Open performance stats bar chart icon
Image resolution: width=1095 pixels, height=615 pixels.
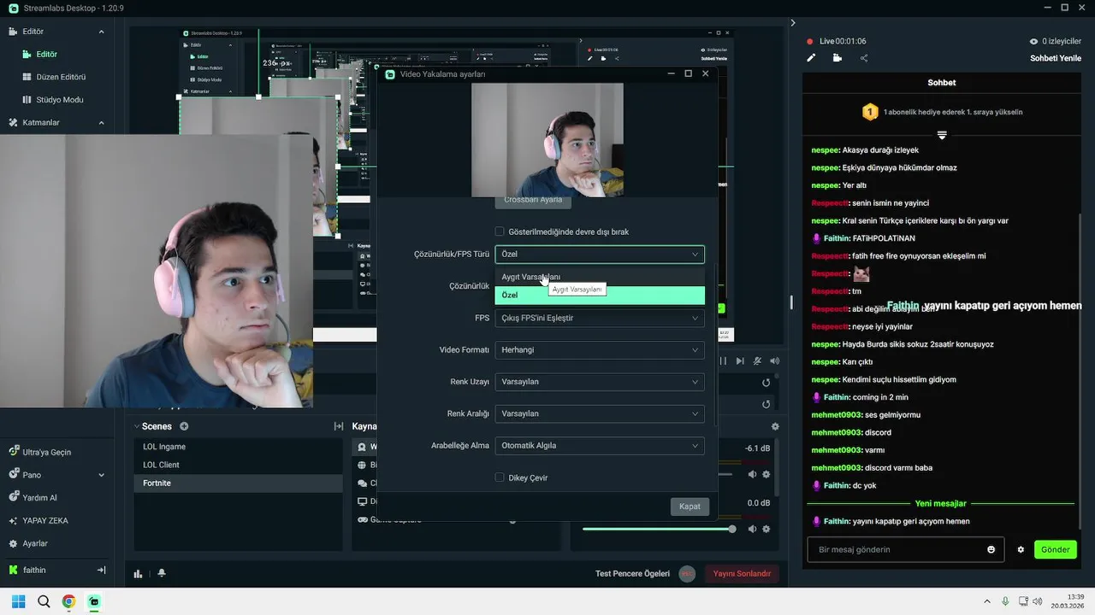[139, 574]
